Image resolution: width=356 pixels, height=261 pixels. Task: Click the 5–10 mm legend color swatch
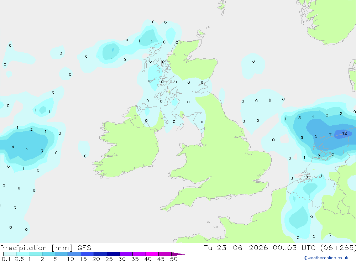pos(62,254)
